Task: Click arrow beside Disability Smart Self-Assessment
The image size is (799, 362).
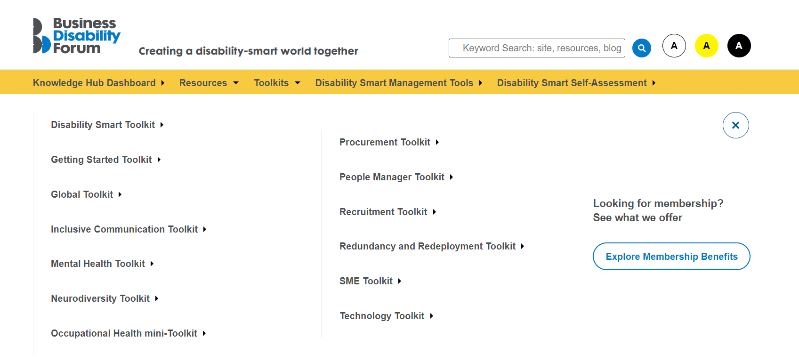Action: (654, 83)
